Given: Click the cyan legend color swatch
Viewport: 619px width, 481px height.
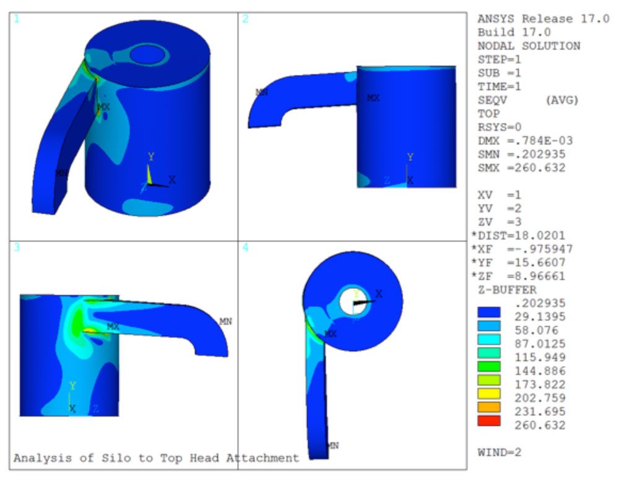Looking at the screenshot, I should pyautogui.click(x=489, y=339).
